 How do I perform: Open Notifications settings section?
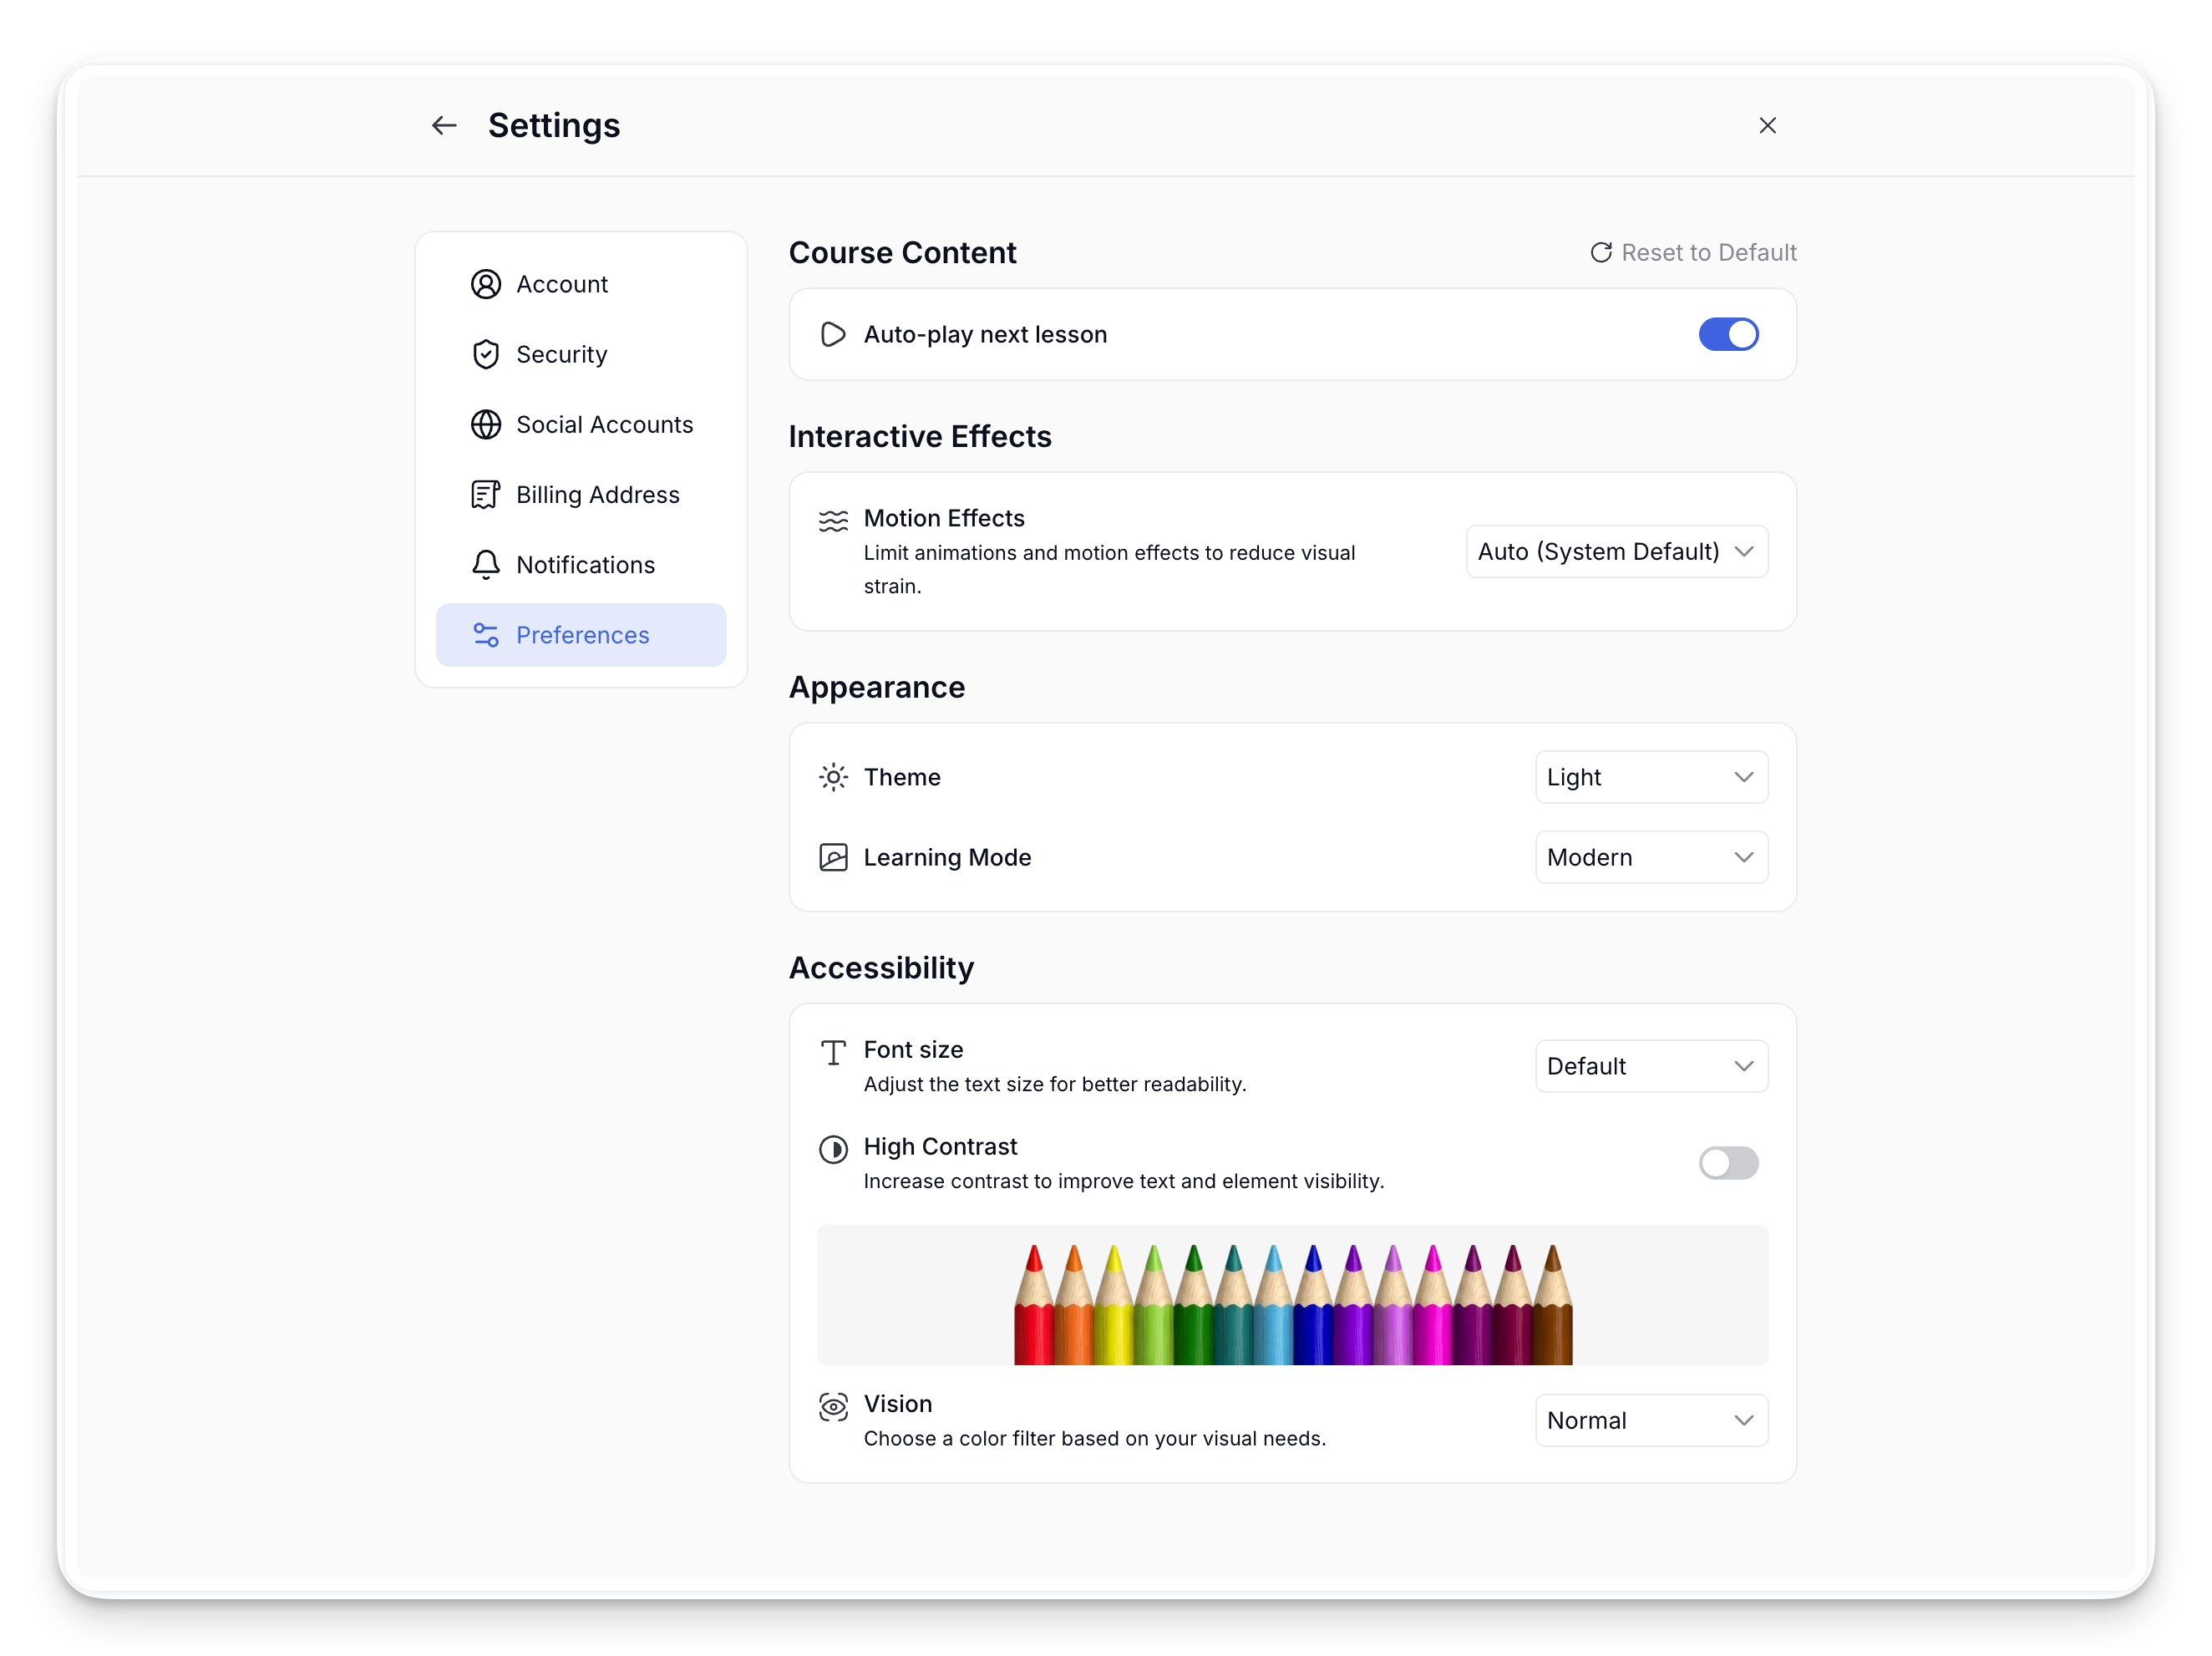point(581,565)
